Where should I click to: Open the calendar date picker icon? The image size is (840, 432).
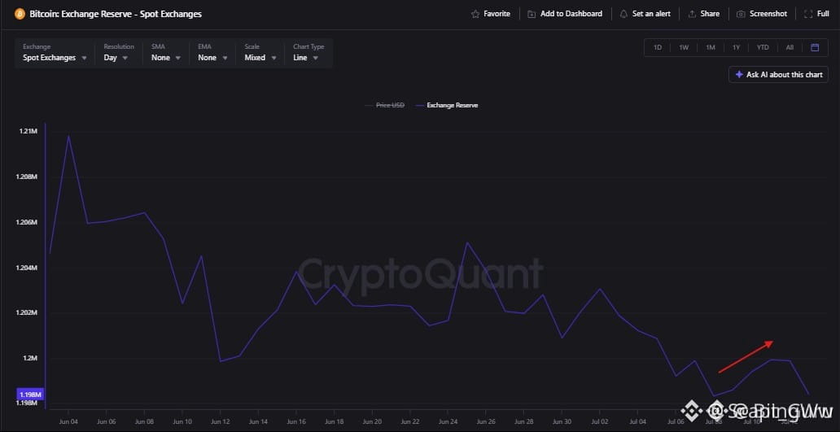click(815, 47)
